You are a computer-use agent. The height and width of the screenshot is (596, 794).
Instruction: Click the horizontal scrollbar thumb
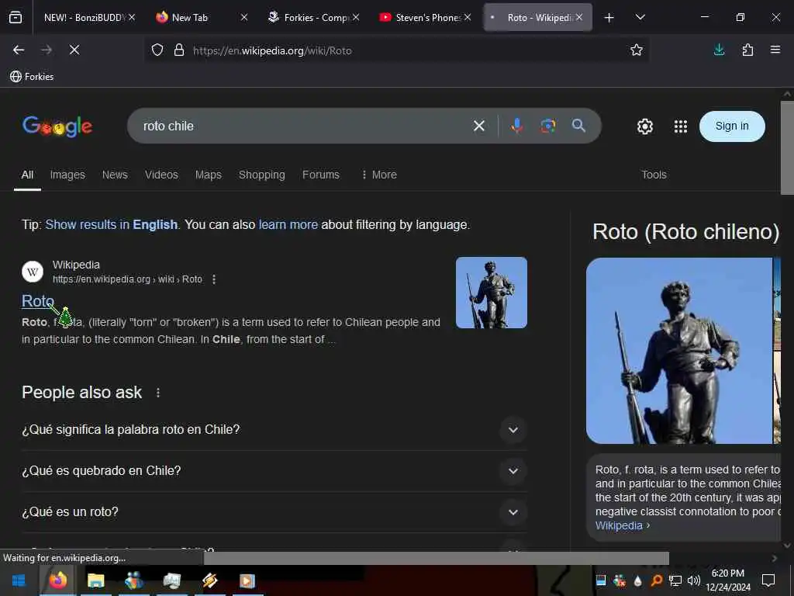436,558
